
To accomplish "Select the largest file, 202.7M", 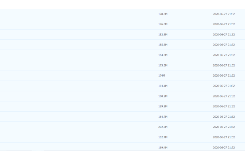I will pyautogui.click(x=163, y=127).
